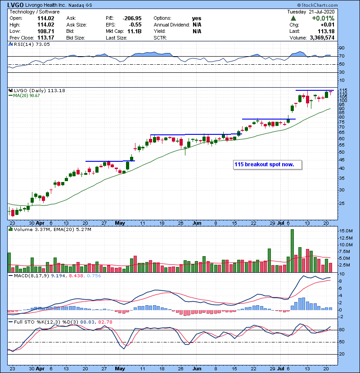Click the '115 breakout spot now.' annotation box
Image resolution: width=360 pixels, height=373 pixels.
pos(268,164)
